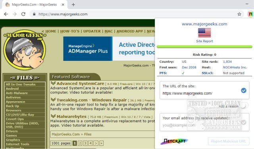Bookmark this page with the star icon
The height and width of the screenshot is (149, 254).
click(x=239, y=14)
